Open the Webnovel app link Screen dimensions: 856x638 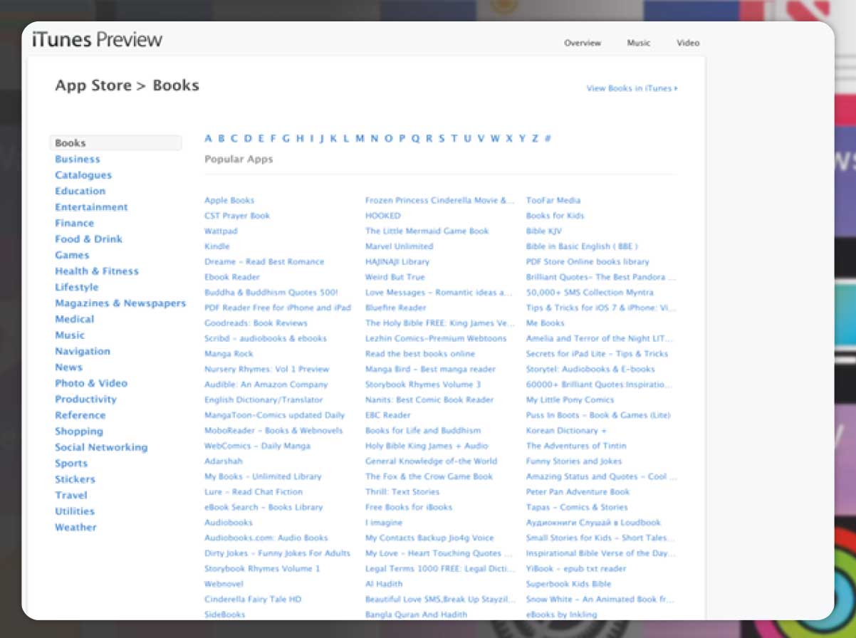pos(224,584)
